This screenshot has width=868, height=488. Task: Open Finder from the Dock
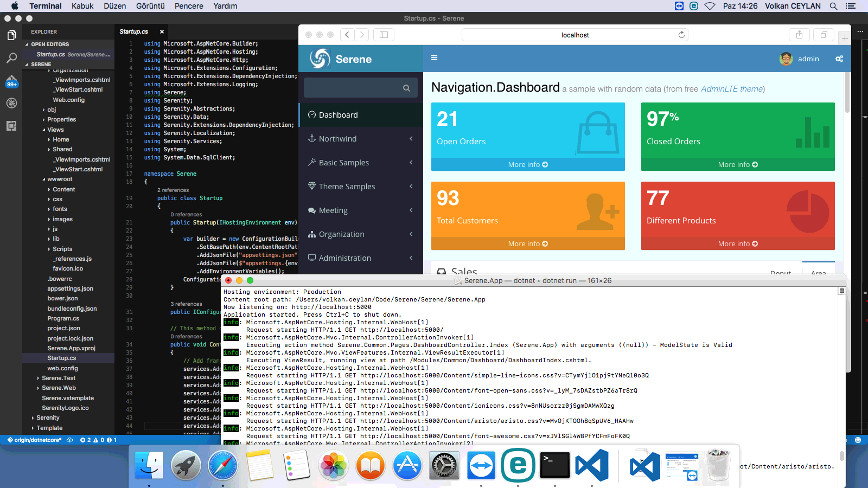click(x=149, y=465)
